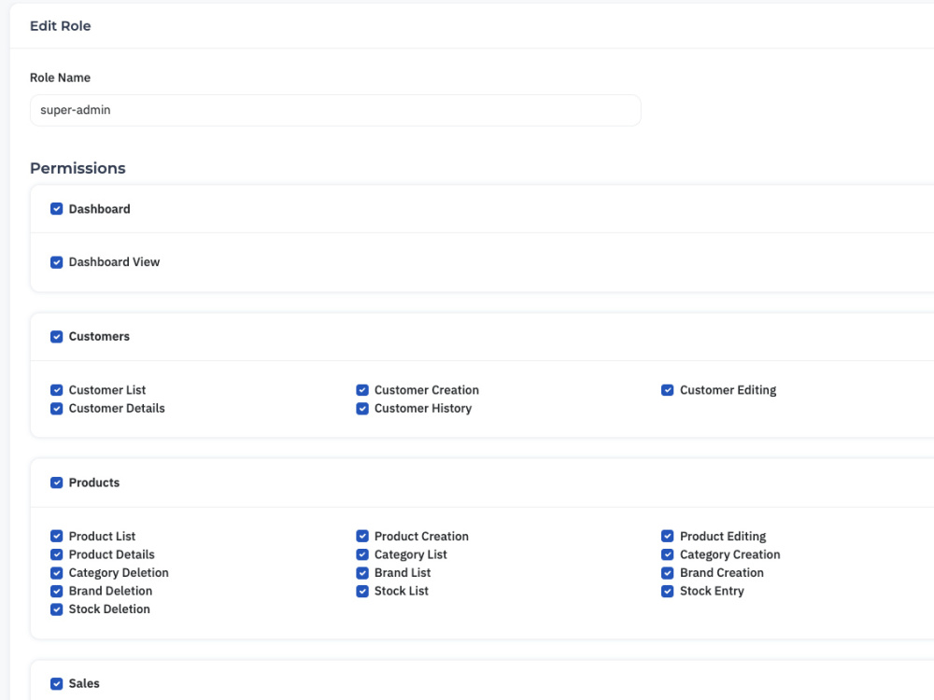The image size is (934, 700).
Task: Click the Edit Role heading text
Action: pos(60,26)
